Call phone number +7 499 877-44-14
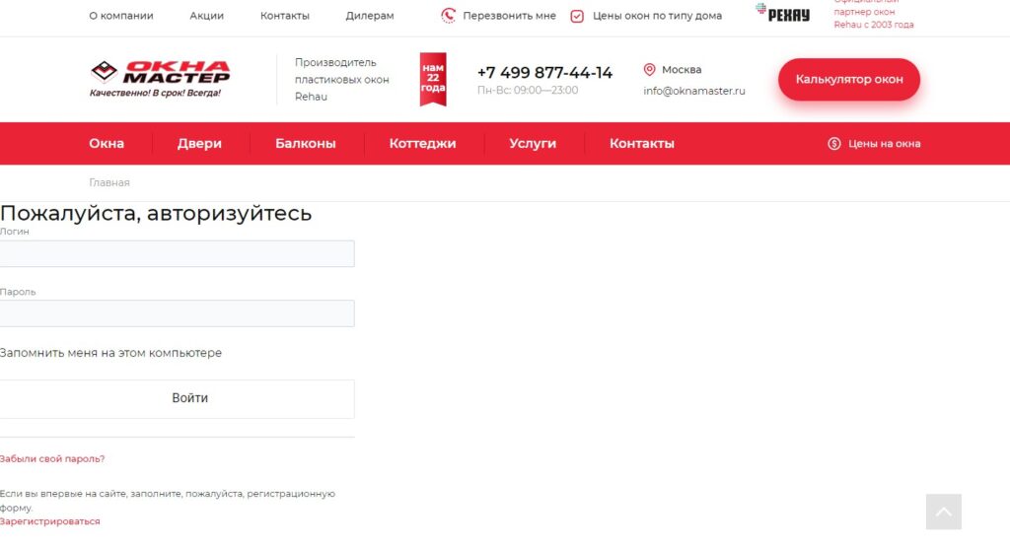Image resolution: width=1010 pixels, height=548 pixels. (544, 73)
